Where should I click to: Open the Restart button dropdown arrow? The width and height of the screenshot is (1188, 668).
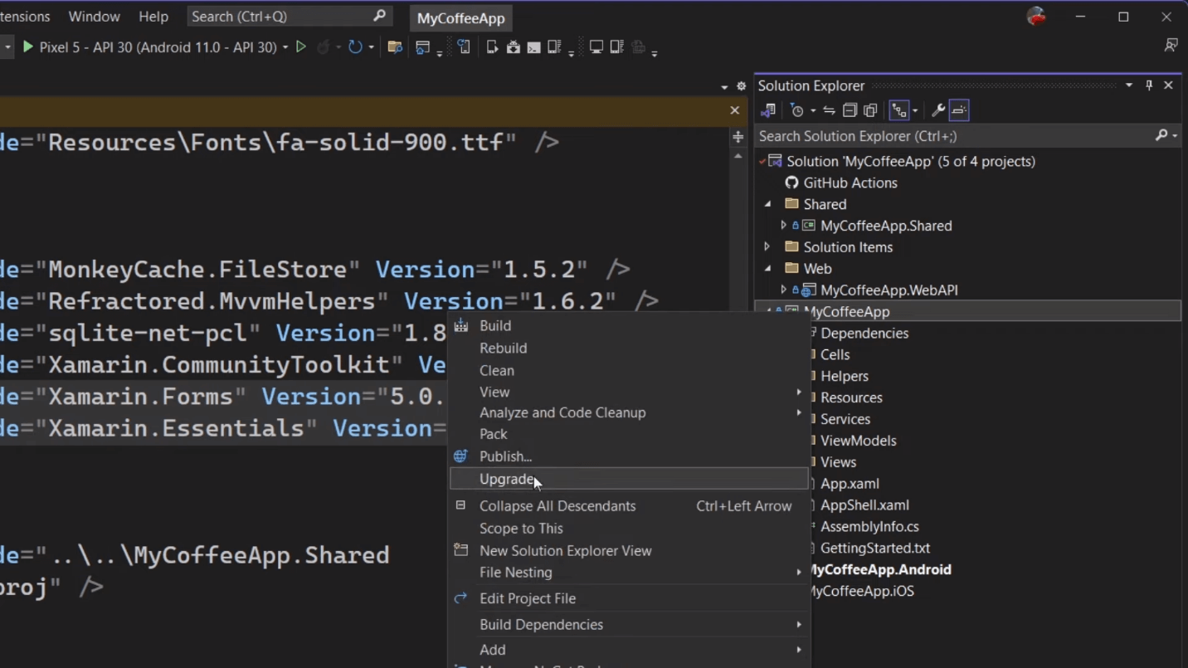[371, 47]
